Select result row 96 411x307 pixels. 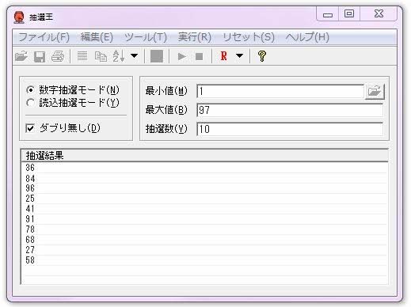204,188
